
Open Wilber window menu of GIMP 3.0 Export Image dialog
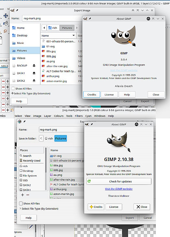point(12,10)
